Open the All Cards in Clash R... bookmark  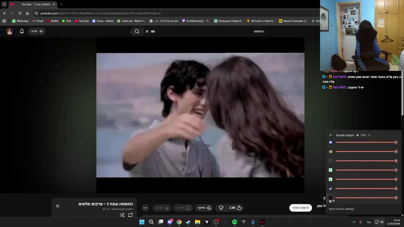coord(261,21)
